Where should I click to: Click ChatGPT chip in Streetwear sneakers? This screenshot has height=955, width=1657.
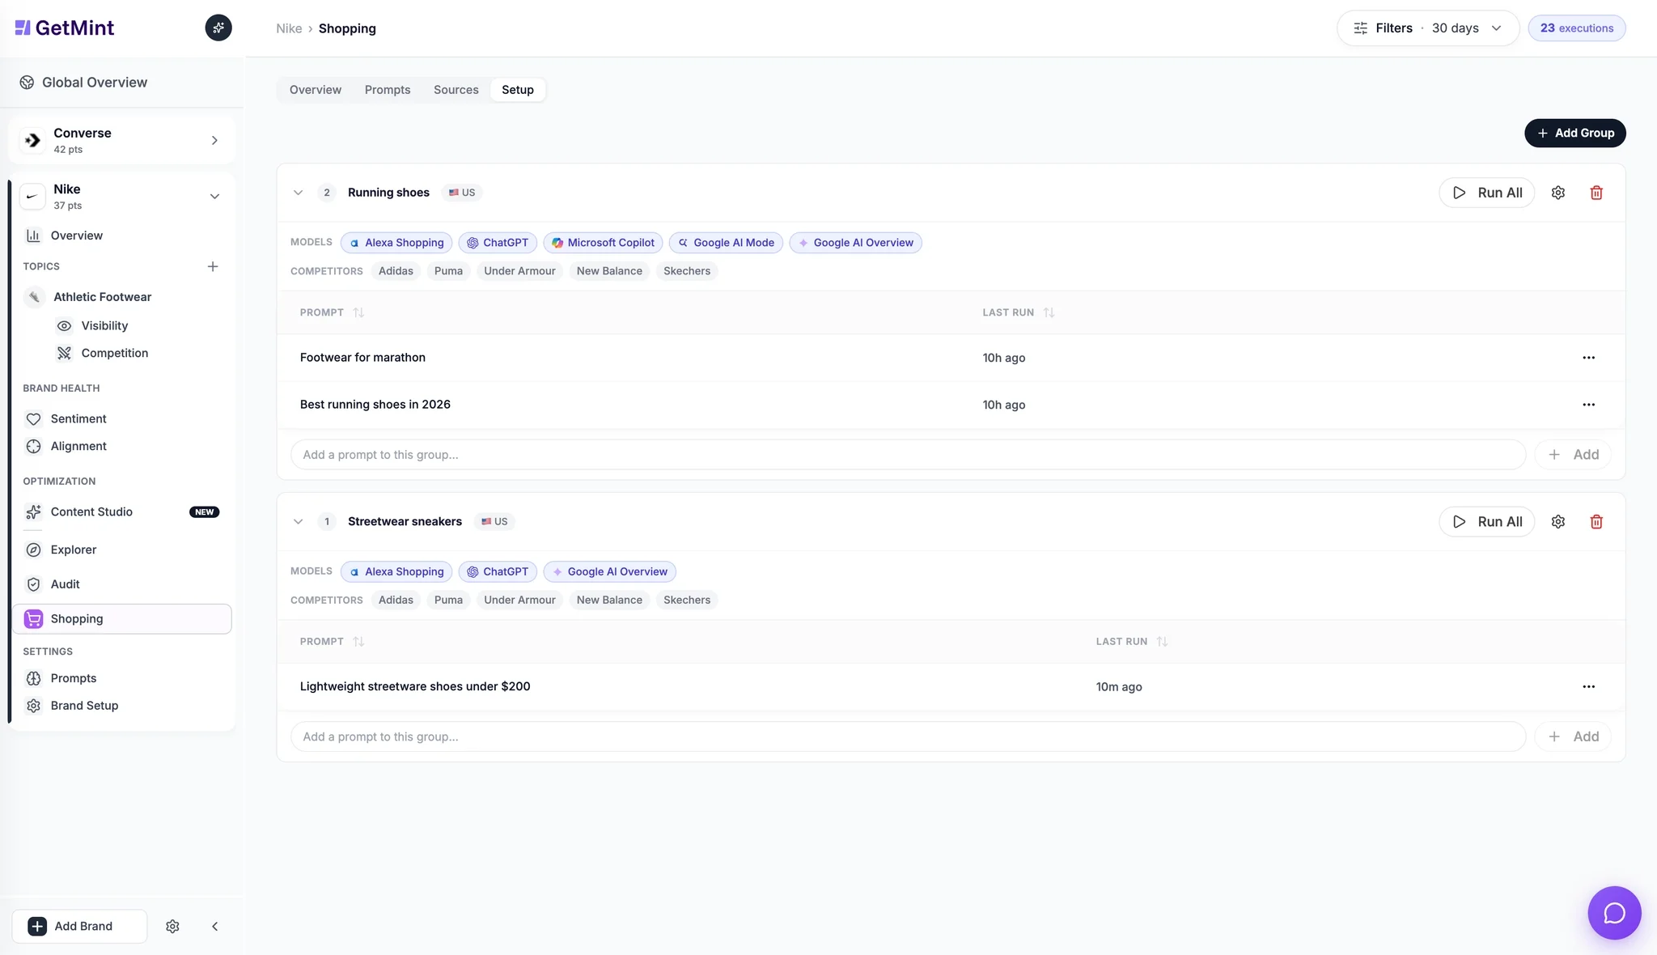point(498,571)
